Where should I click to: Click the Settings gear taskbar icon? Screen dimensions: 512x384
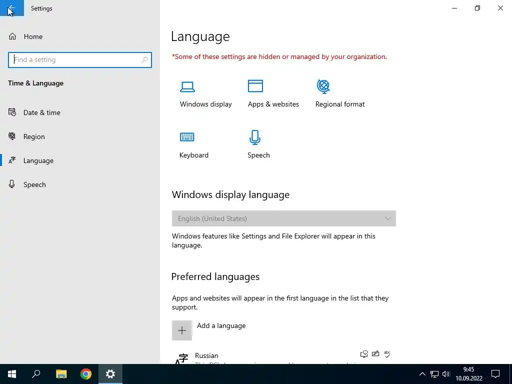(x=110, y=374)
